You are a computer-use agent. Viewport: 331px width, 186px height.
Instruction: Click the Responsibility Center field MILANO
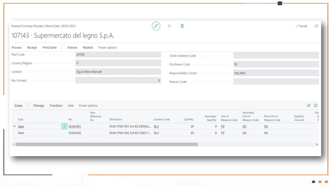(276, 73)
